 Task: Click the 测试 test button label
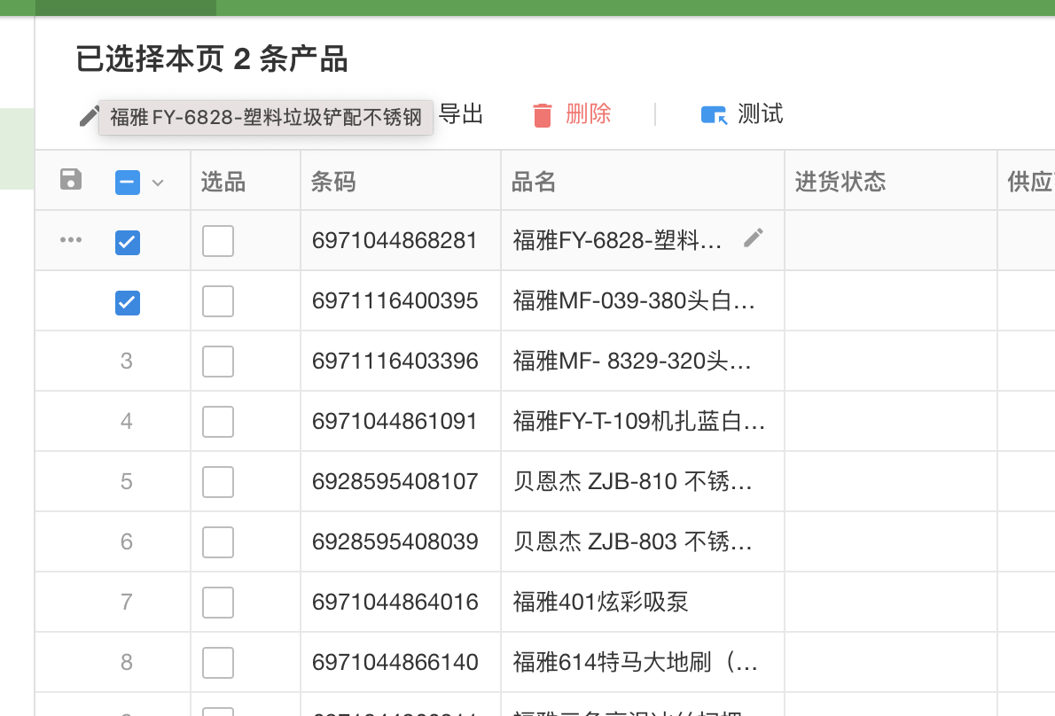coord(760,114)
